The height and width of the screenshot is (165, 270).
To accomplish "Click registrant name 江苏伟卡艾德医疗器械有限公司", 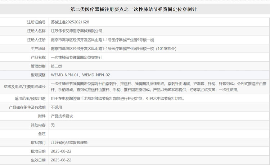I will click(76, 31).
